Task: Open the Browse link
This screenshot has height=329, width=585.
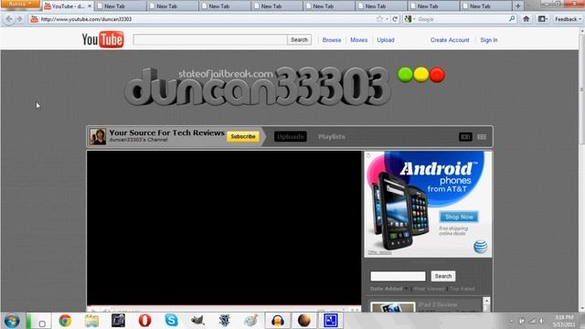Action: point(332,40)
